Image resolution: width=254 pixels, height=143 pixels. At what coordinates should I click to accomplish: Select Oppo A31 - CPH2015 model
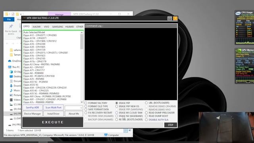tap(46, 53)
